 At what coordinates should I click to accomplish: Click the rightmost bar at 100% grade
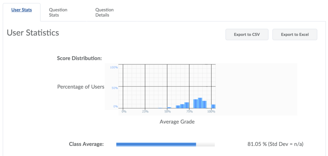(x=213, y=106)
